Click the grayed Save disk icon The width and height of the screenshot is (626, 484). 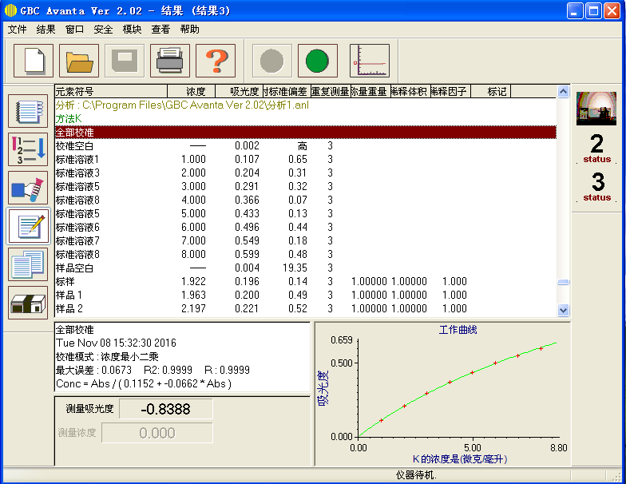125,61
